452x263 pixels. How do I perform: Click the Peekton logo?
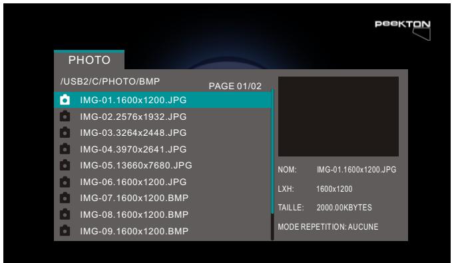click(x=403, y=29)
